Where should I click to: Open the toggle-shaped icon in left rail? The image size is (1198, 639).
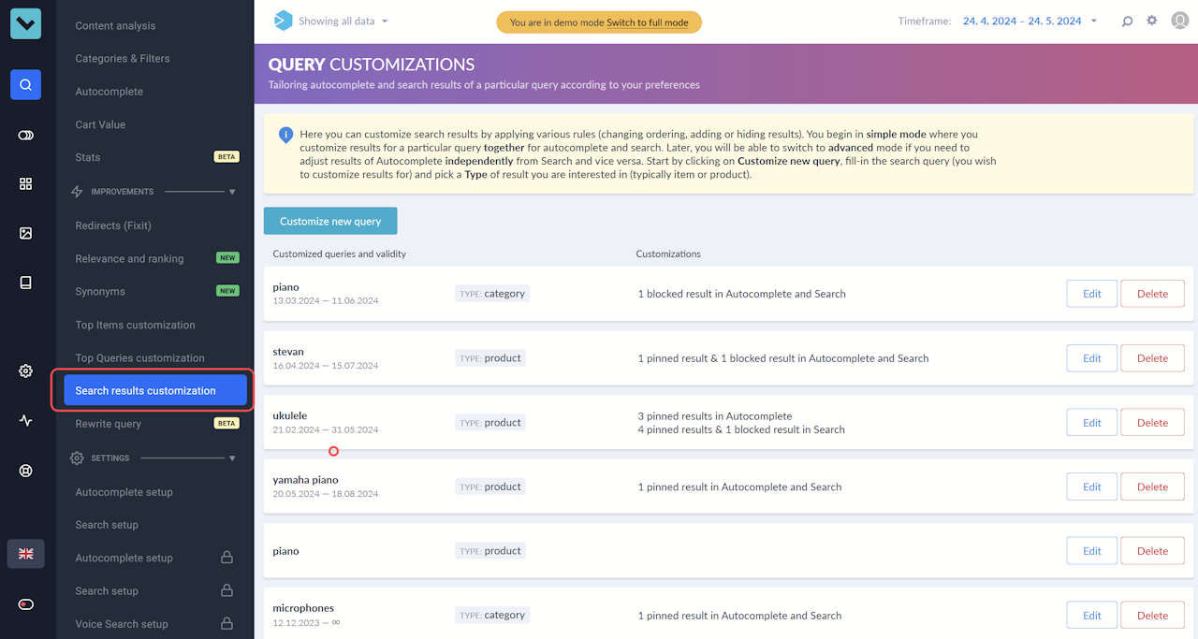point(25,135)
